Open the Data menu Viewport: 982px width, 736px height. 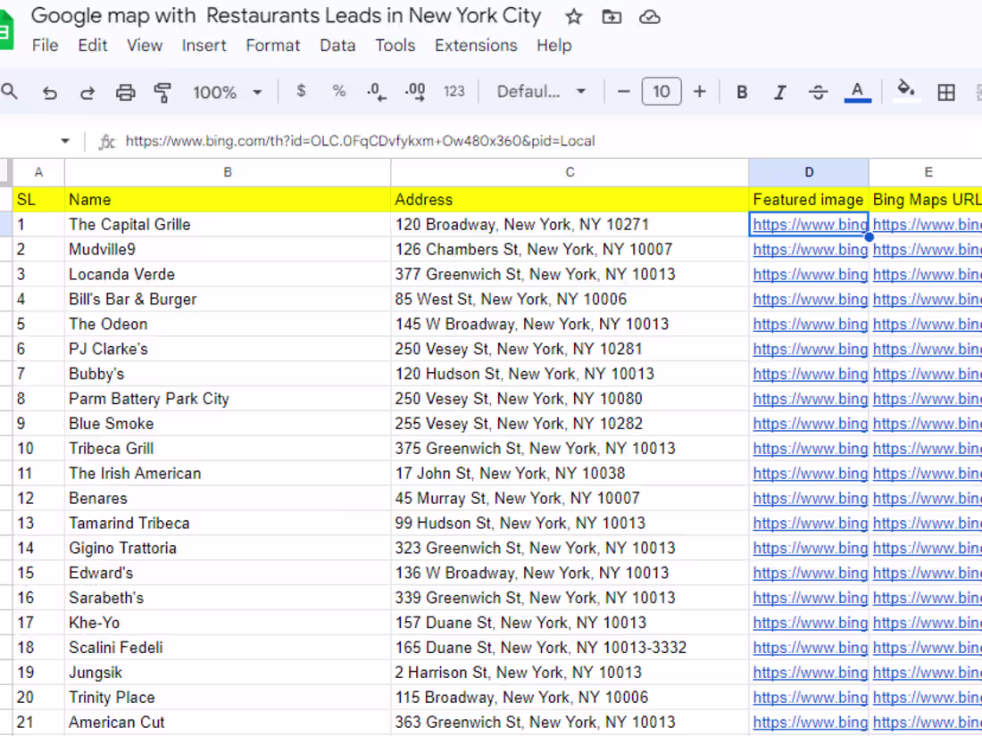tap(337, 45)
